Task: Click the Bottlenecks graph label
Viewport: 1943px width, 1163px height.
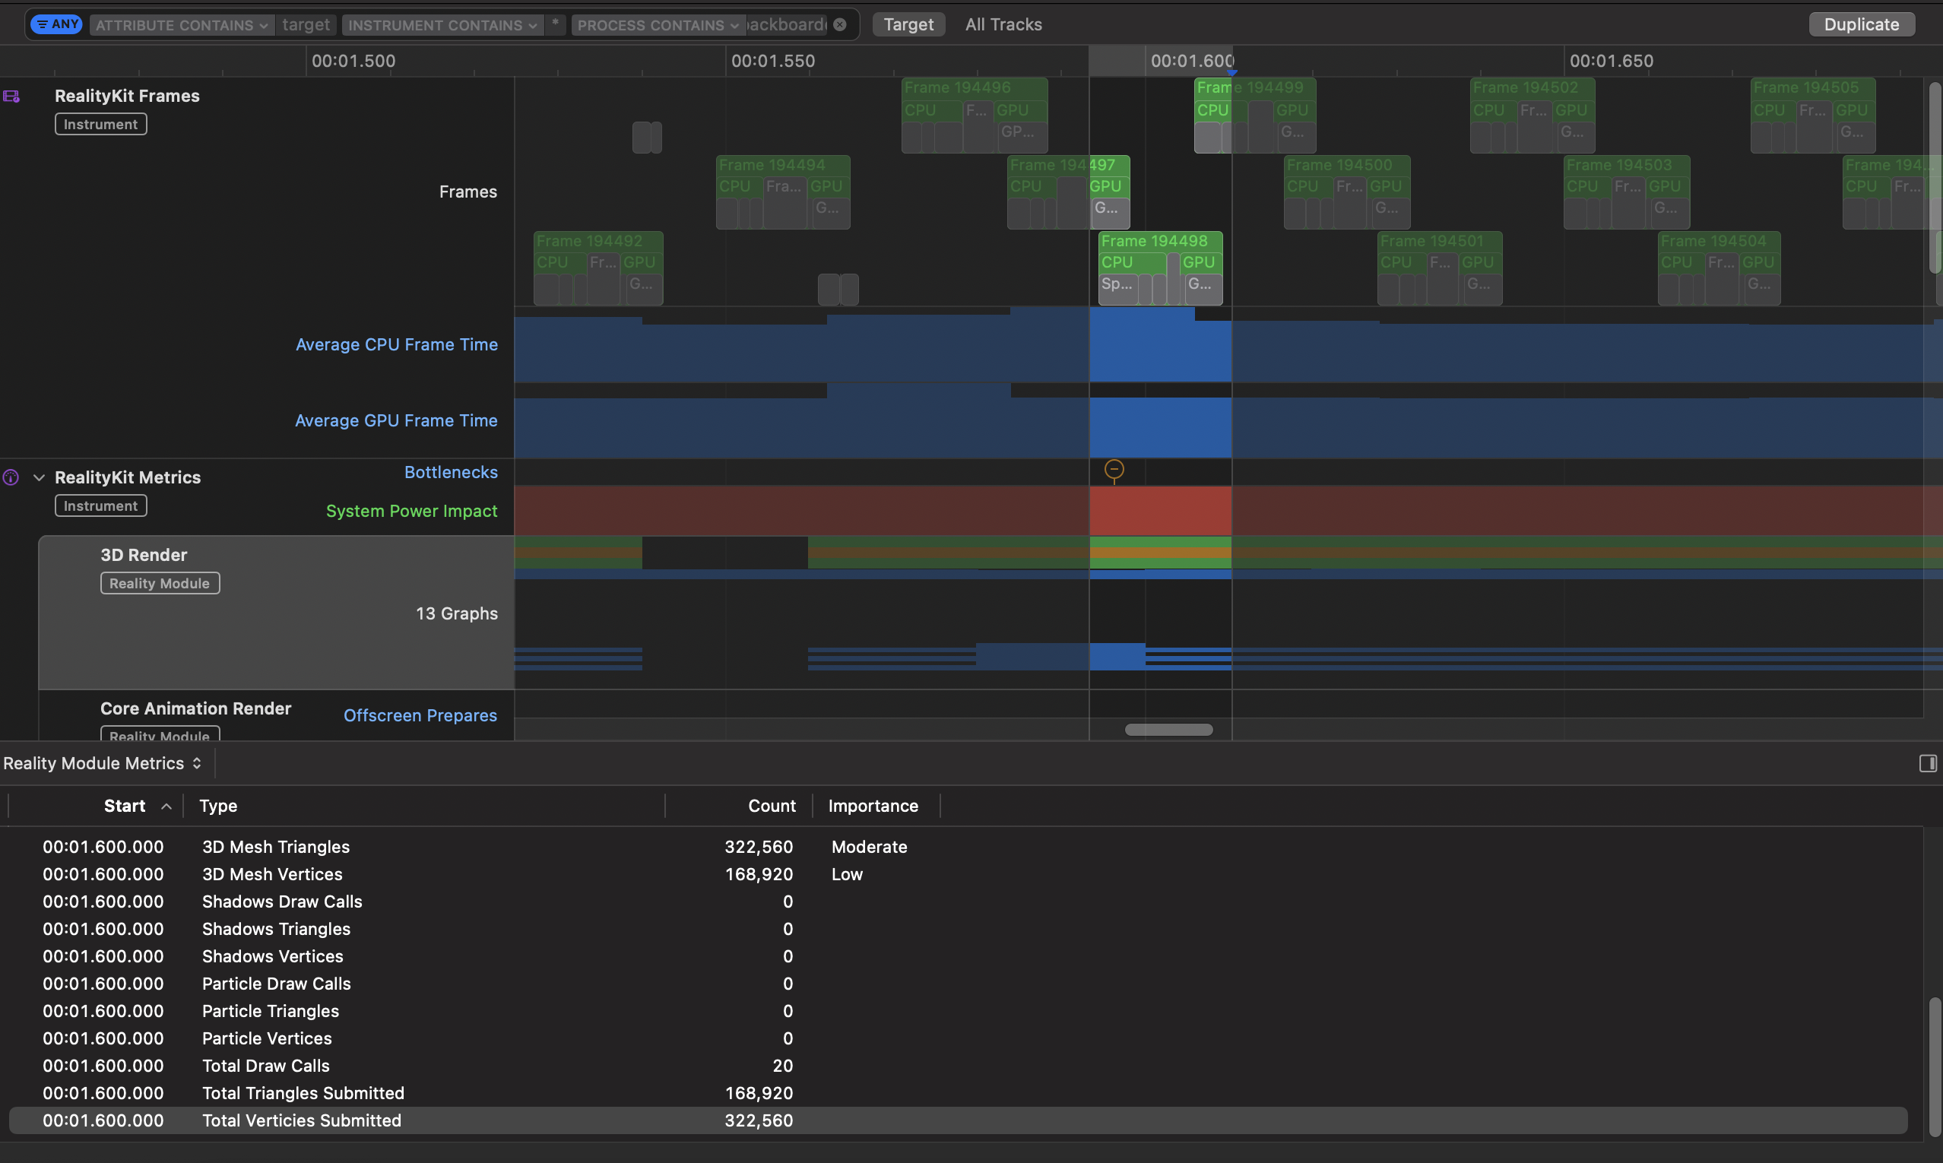Action: pyautogui.click(x=451, y=473)
